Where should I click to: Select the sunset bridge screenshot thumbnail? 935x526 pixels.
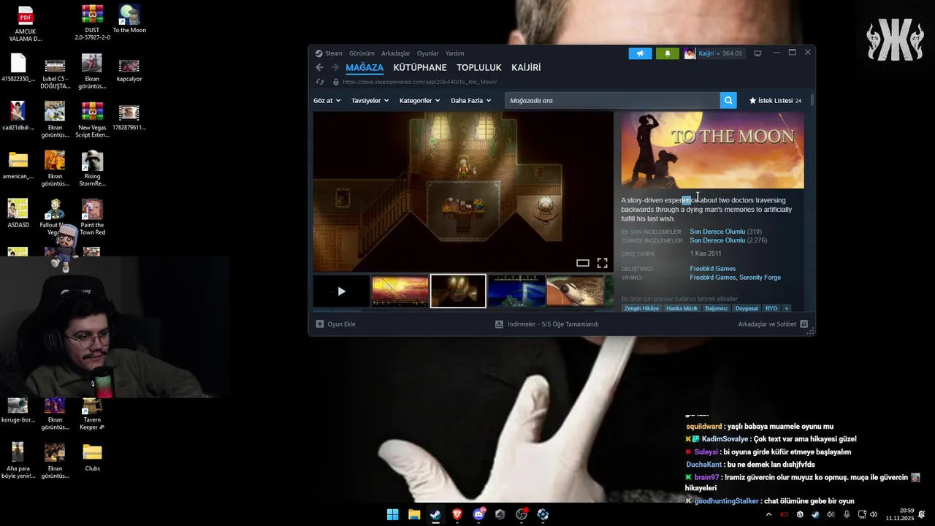(400, 291)
